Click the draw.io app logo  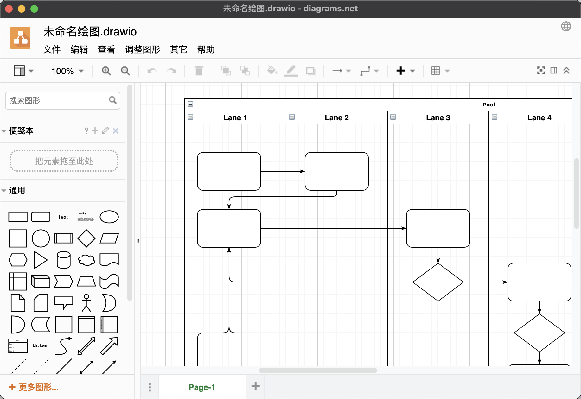click(20, 38)
